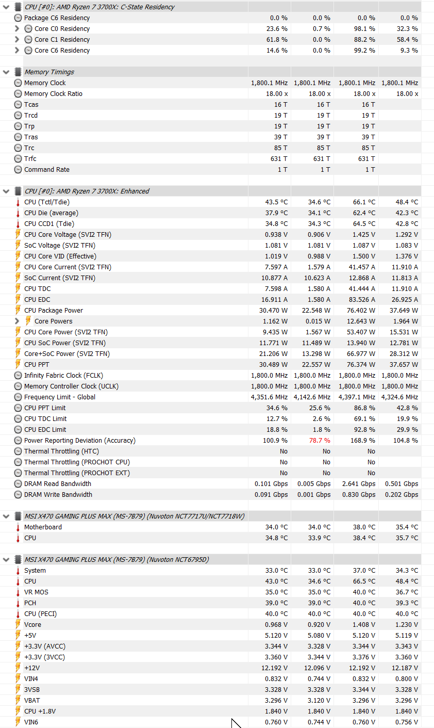Viewport: 434px width, 728px height.
Task: Click lightning icon beside +12V
Action: (18, 668)
